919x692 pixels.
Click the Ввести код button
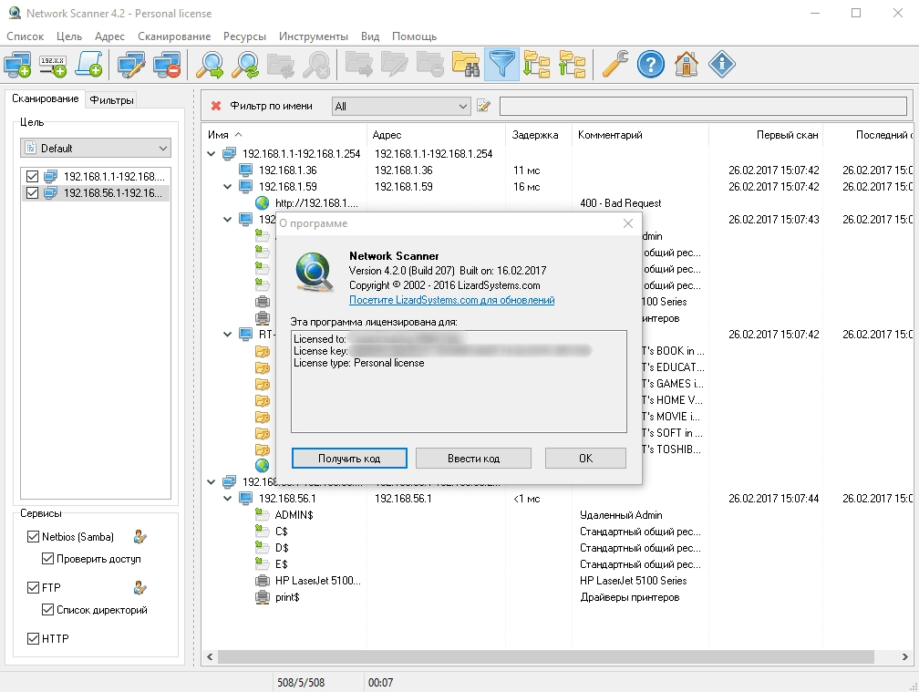point(473,459)
